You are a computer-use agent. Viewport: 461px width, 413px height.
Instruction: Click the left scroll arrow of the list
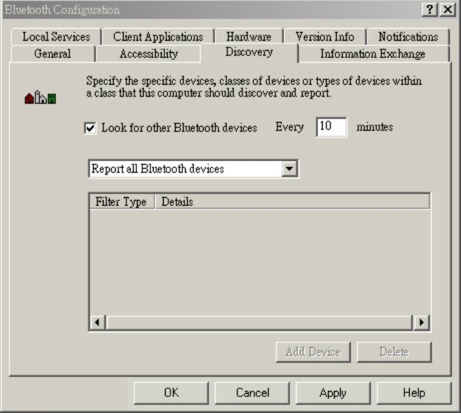click(98, 322)
